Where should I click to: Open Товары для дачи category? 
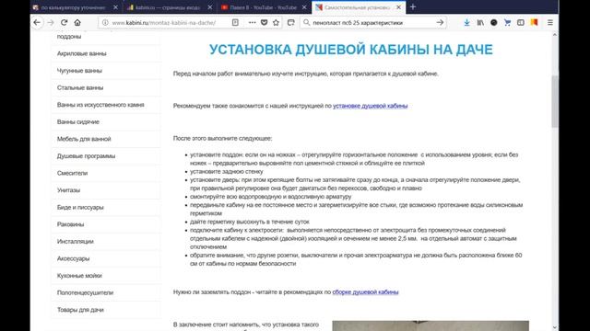(80, 310)
